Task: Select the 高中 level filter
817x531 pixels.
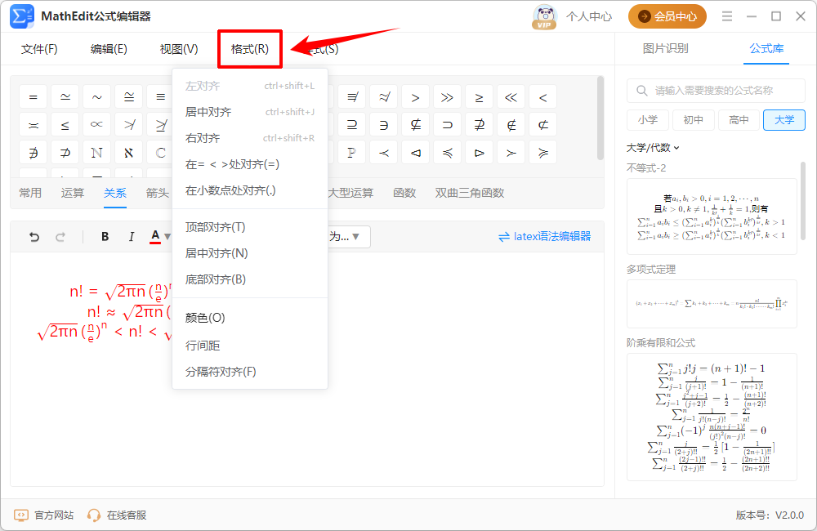Action: point(739,120)
